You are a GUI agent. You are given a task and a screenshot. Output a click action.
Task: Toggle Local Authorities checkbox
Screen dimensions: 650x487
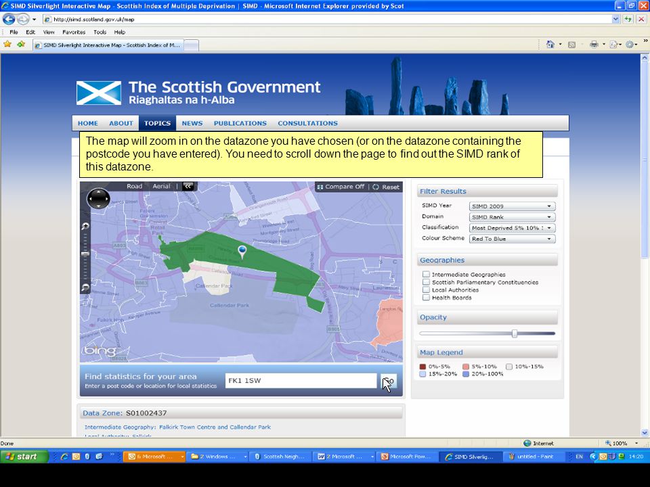pyautogui.click(x=426, y=290)
